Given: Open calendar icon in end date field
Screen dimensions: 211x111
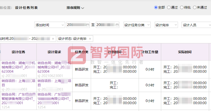Looking at the screenshot, I should [x=117, y=25].
